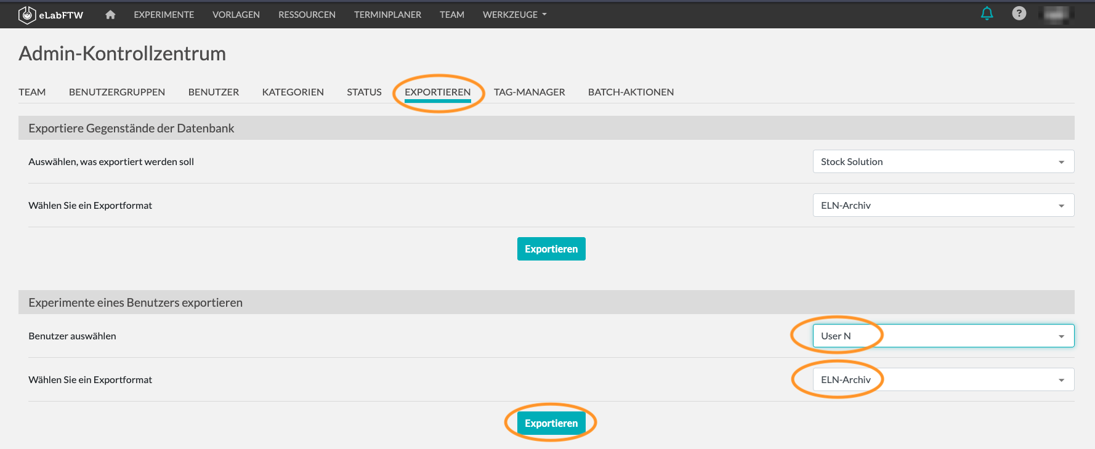This screenshot has height=449, width=1095.
Task: Switch to the Benutzergruppen tab
Action: point(117,92)
